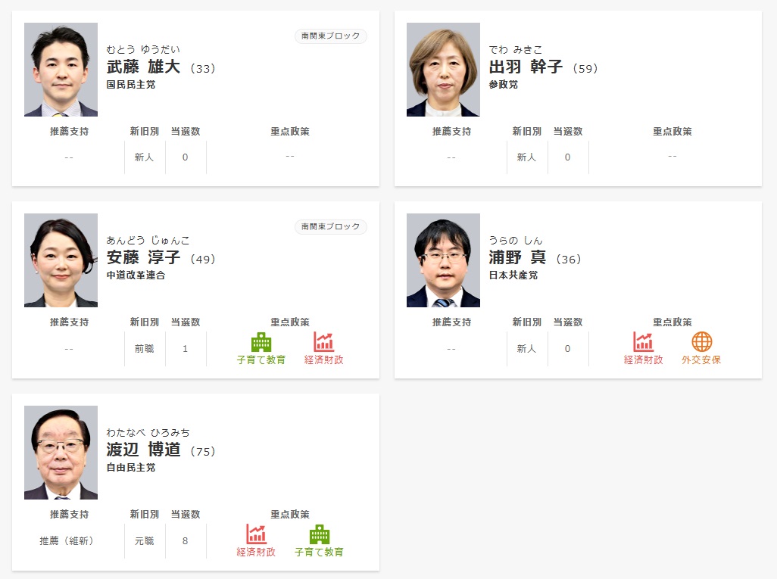Open 安藤 淳子's candidate photo
Screen dimensions: 777x579
pyautogui.click(x=61, y=260)
